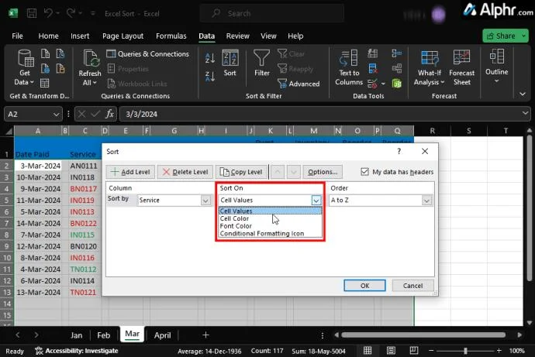This screenshot has height=357, width=535.
Task: Uncheck My data has headers checkbox
Action: click(366, 172)
